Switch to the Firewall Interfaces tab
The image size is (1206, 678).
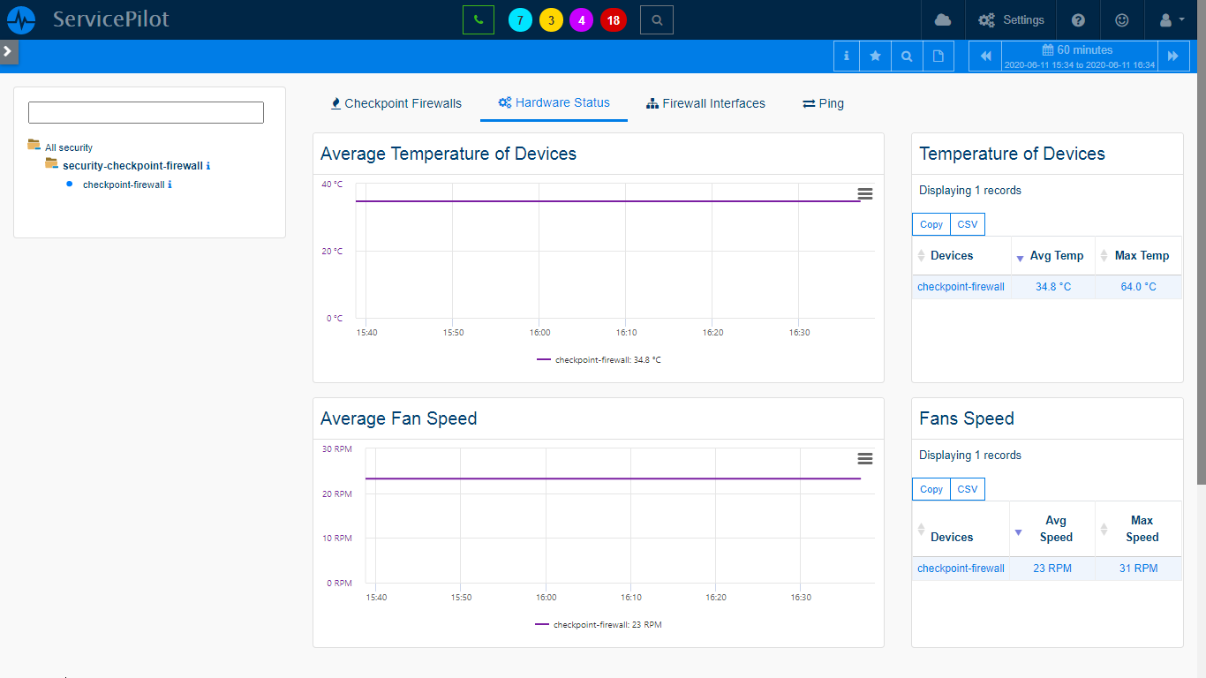[705, 103]
